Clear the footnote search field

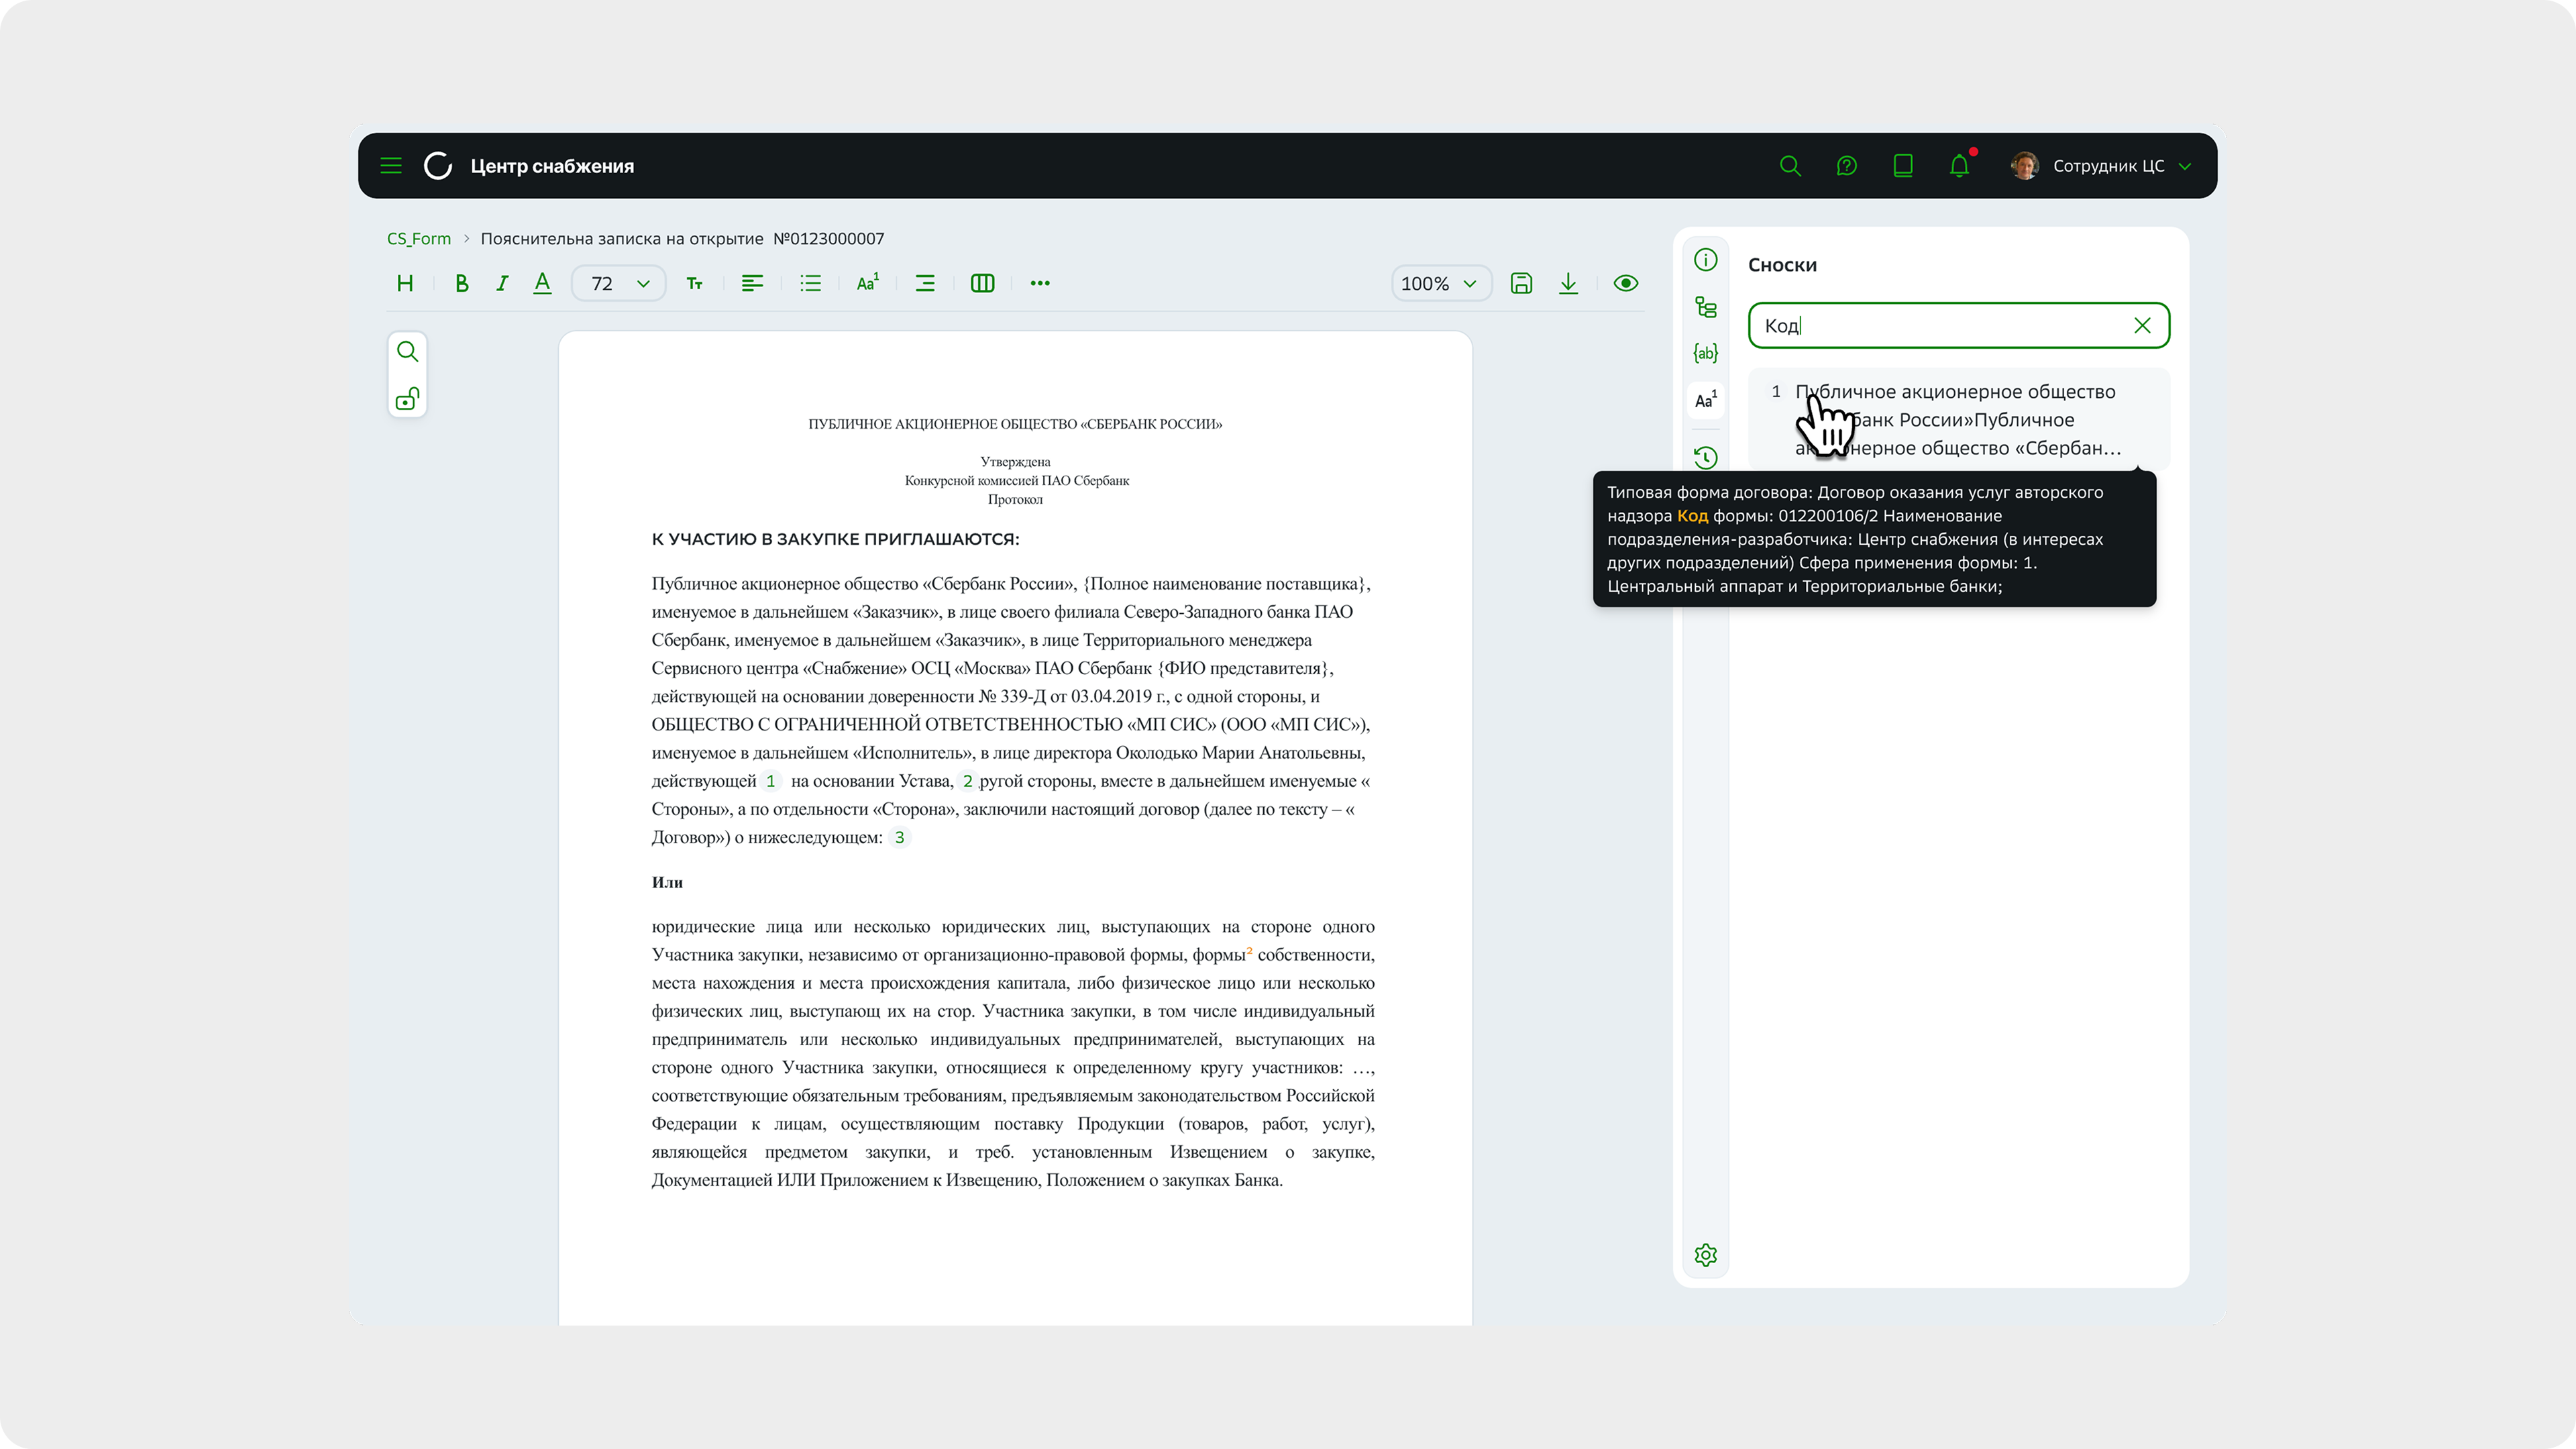click(x=2142, y=325)
